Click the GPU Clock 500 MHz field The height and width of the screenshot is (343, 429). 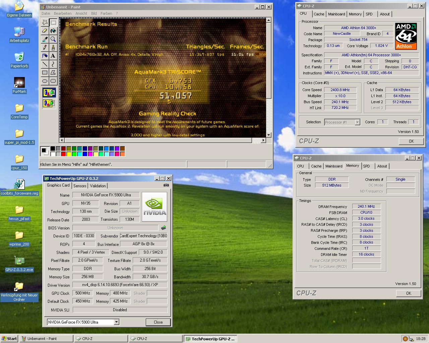(83, 293)
